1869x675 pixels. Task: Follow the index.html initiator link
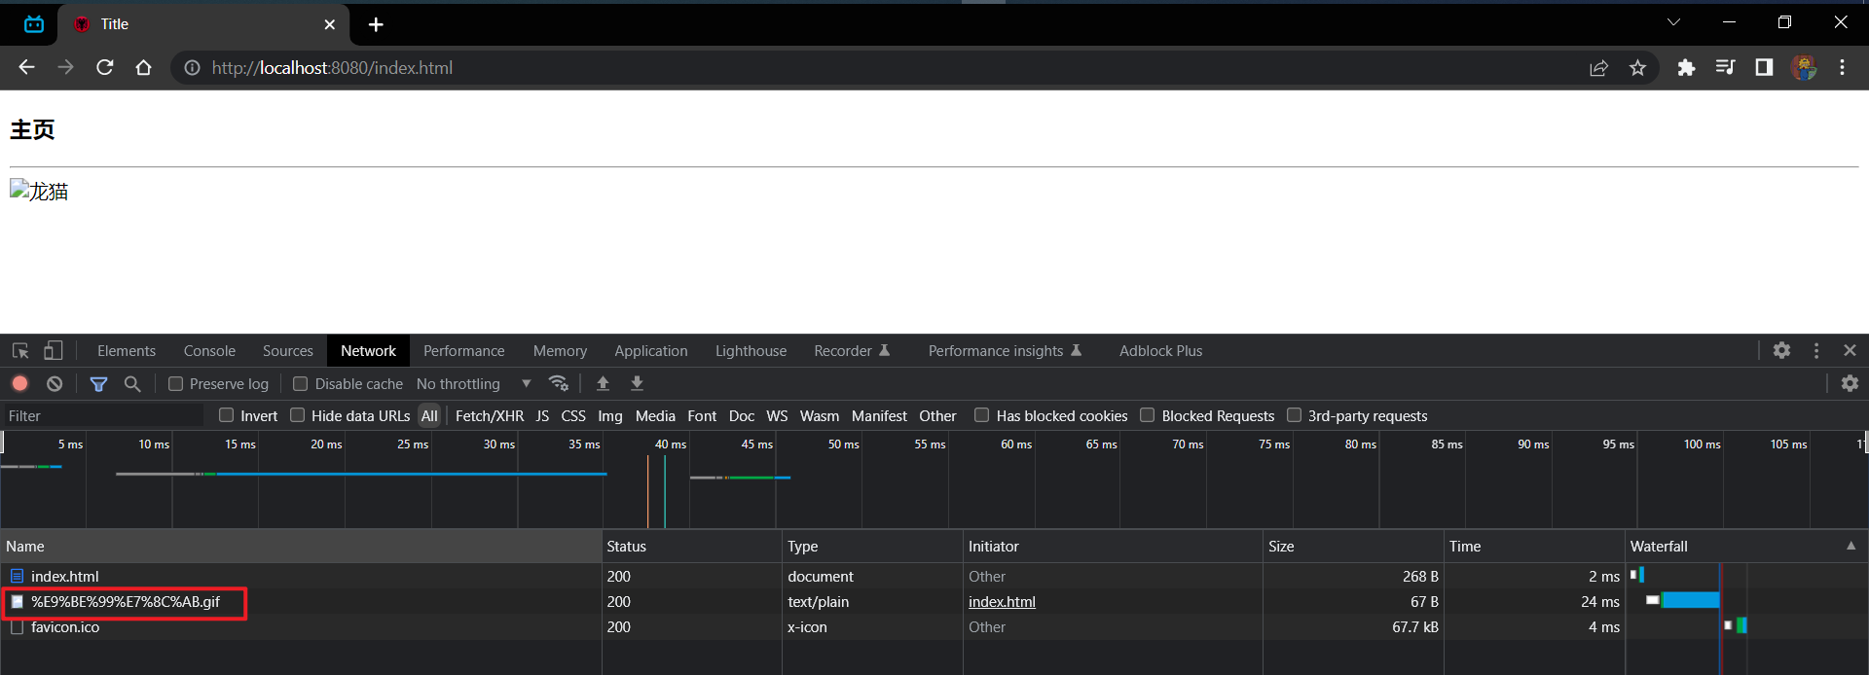[1002, 602]
